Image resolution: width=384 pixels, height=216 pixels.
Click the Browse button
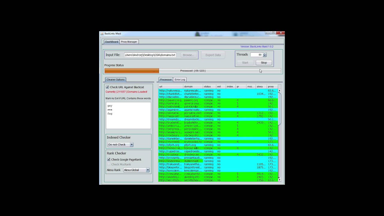pos(188,55)
